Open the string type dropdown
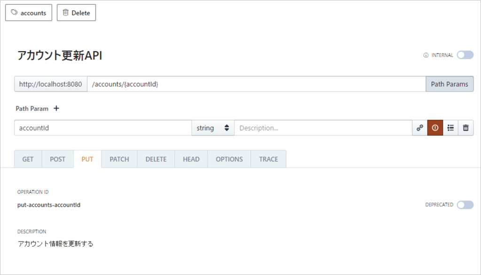 [x=213, y=128]
